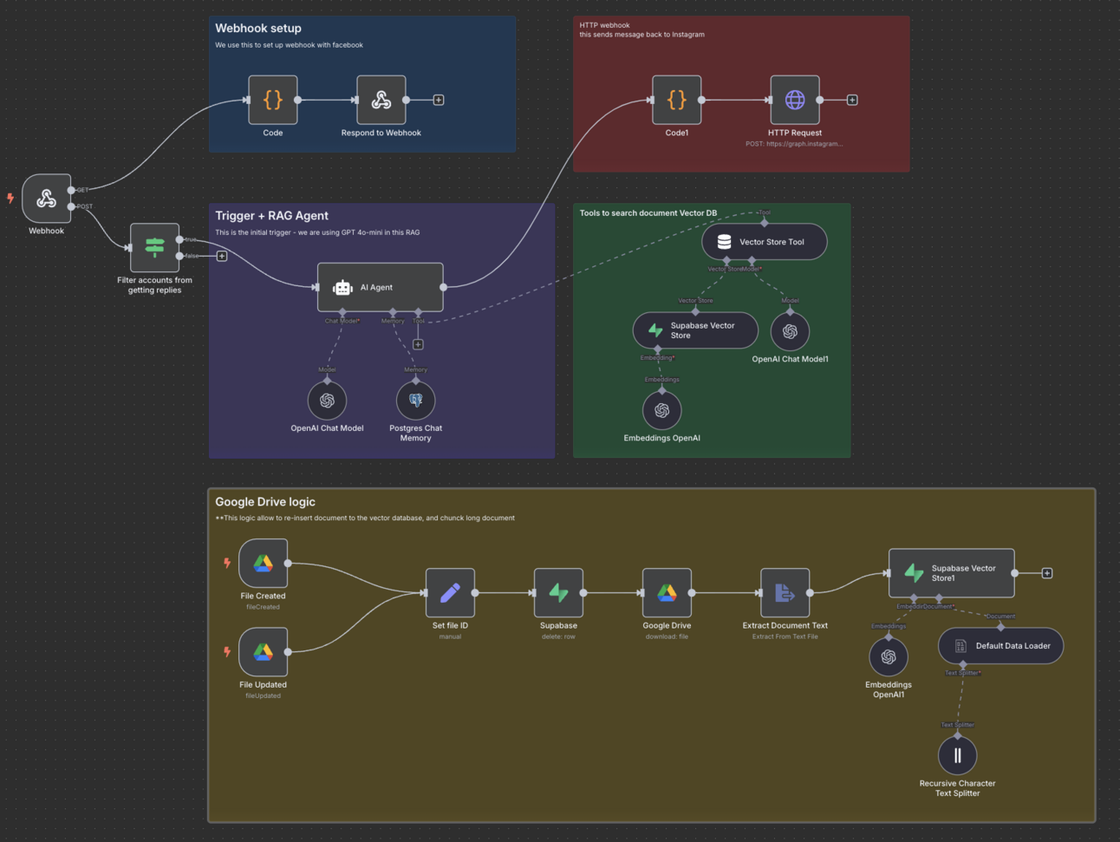Select the Extract Document Text node
1120x842 pixels.
point(784,594)
